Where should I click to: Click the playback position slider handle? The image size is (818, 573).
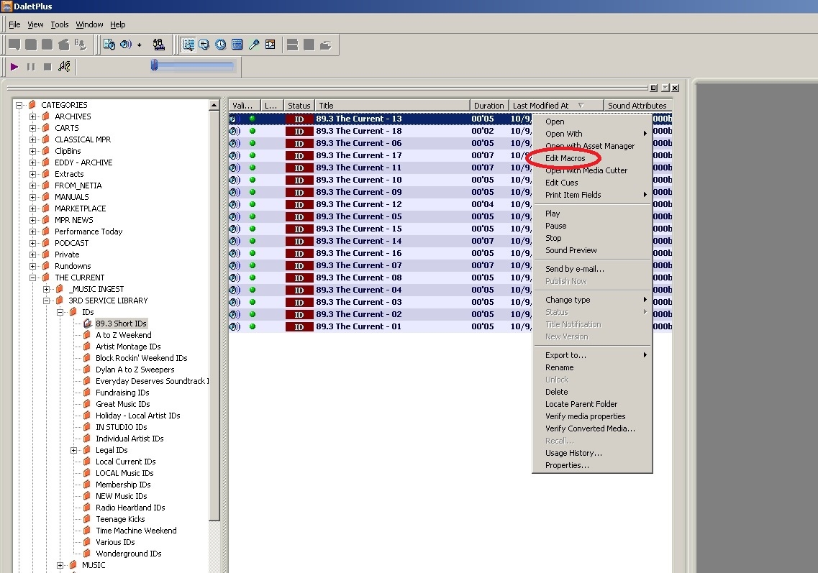coord(155,65)
